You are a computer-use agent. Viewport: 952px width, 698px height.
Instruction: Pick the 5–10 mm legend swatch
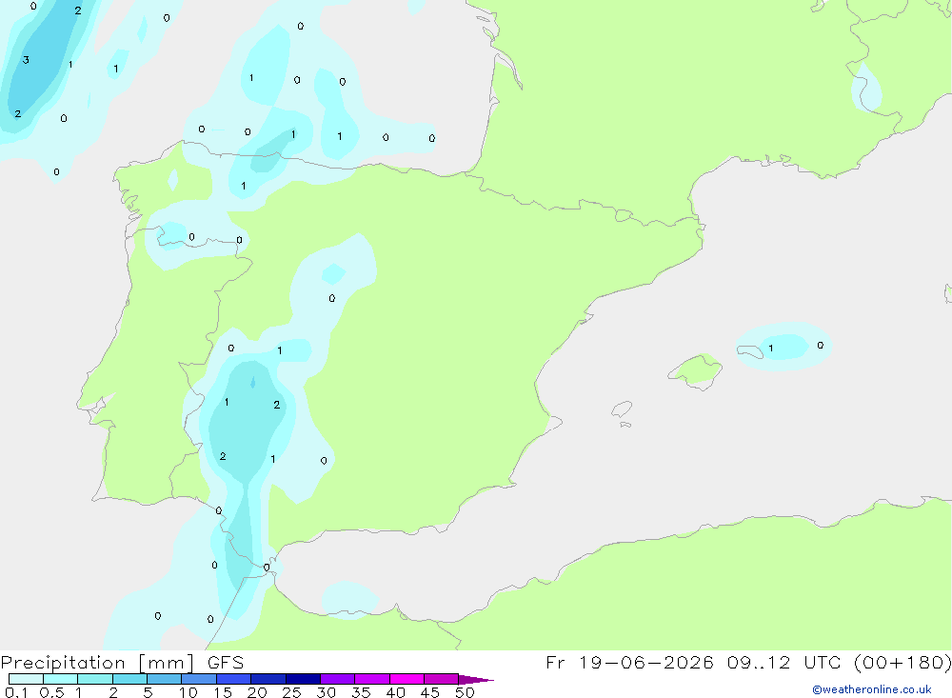click(164, 679)
